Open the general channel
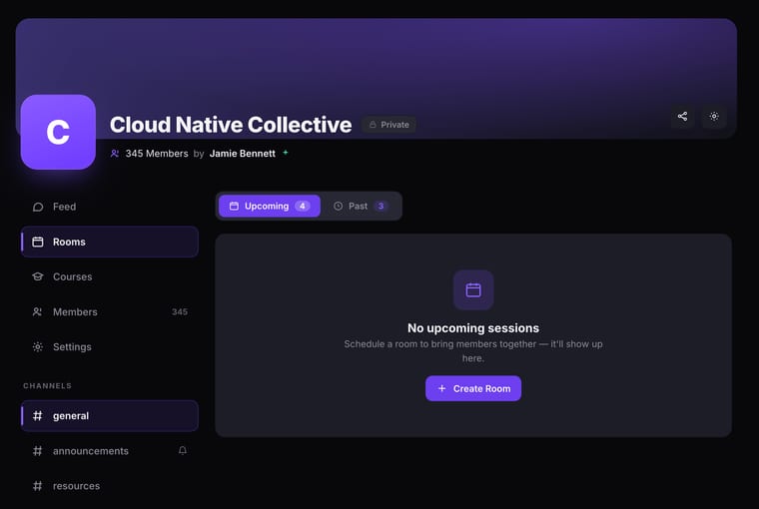The height and width of the screenshot is (509, 759). 110,416
